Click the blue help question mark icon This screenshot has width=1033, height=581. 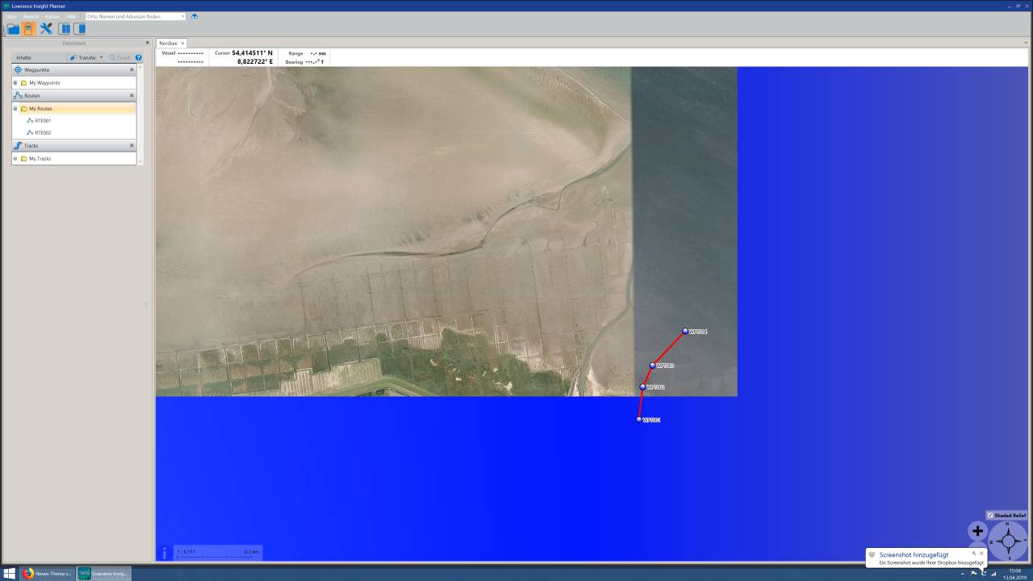click(138, 57)
